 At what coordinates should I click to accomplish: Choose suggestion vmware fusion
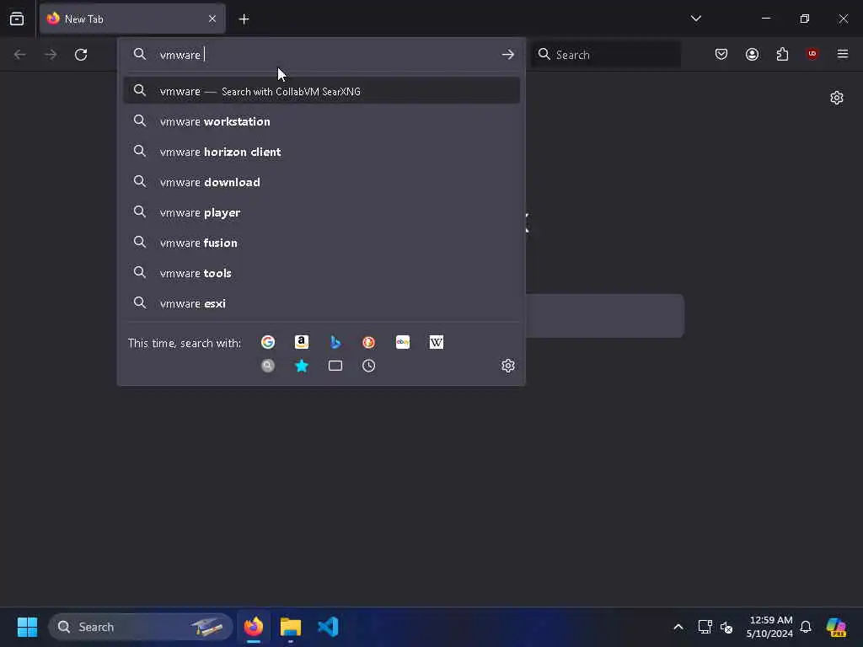[321, 243]
